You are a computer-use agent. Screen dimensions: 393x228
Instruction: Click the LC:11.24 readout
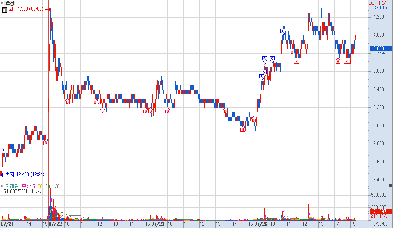[377, 3]
